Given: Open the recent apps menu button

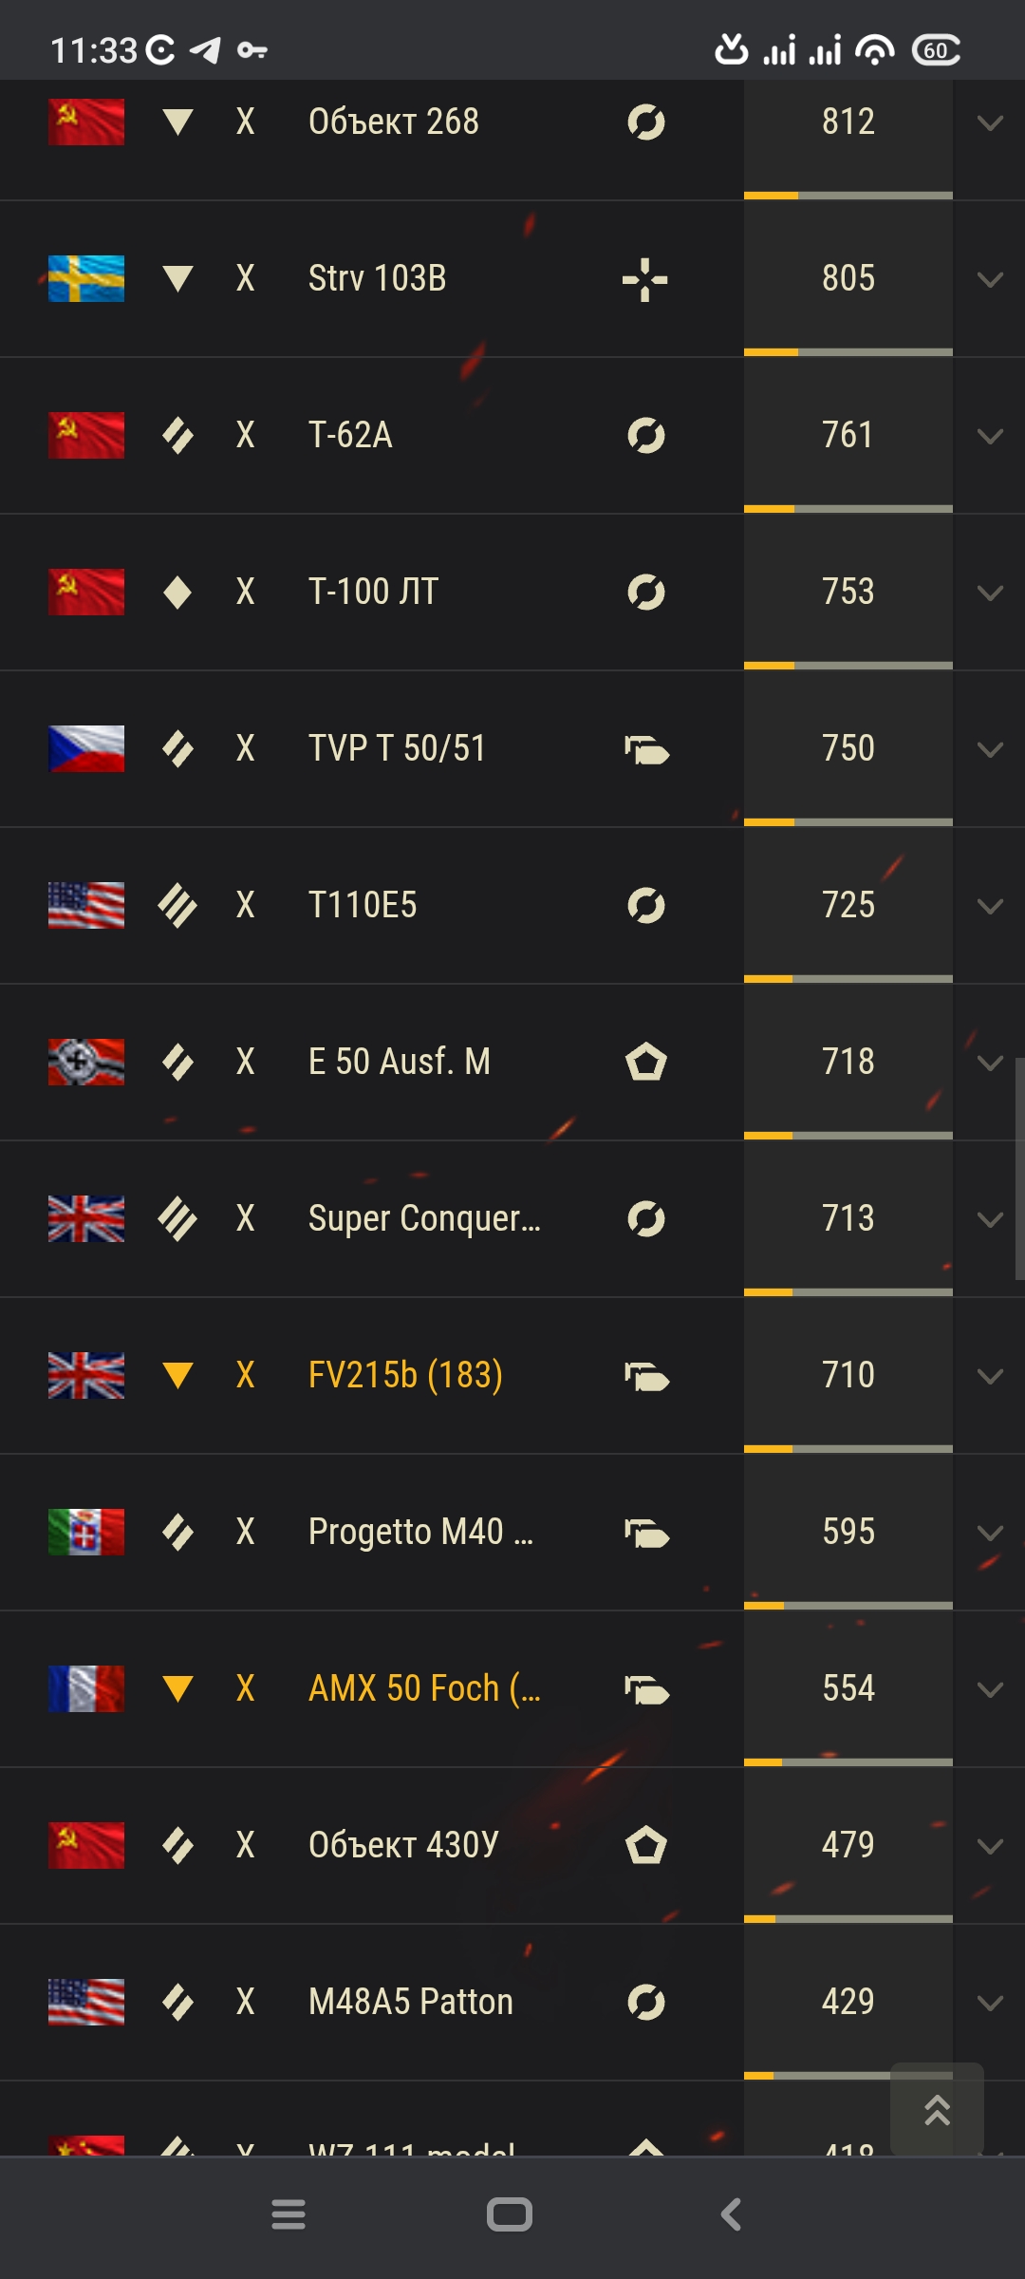Looking at the screenshot, I should pos(289,2214).
